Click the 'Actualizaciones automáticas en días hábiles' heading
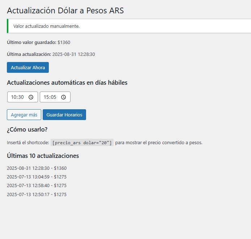 point(67,83)
